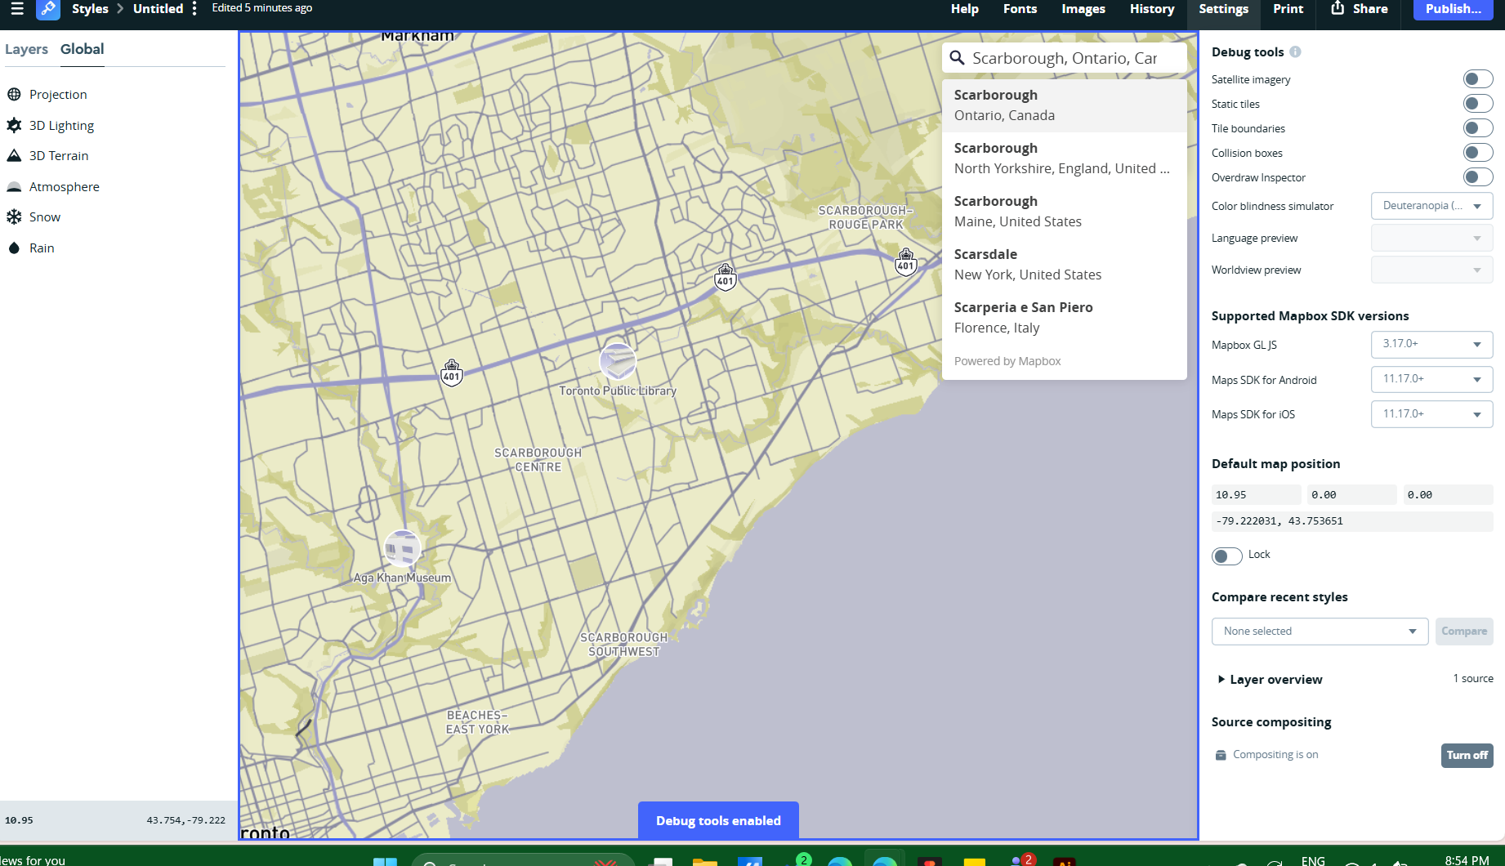1505x866 pixels.
Task: Toggle the default map position Lock
Action: pos(1226,556)
